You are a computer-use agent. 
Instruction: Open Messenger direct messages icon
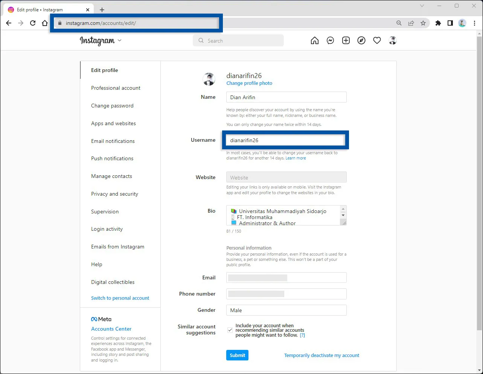click(x=330, y=40)
